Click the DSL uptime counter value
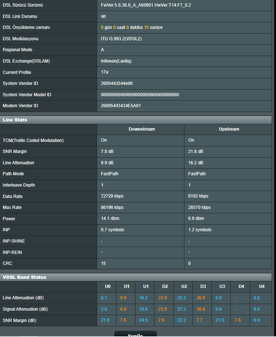The width and height of the screenshot is (276, 337). pos(132,27)
